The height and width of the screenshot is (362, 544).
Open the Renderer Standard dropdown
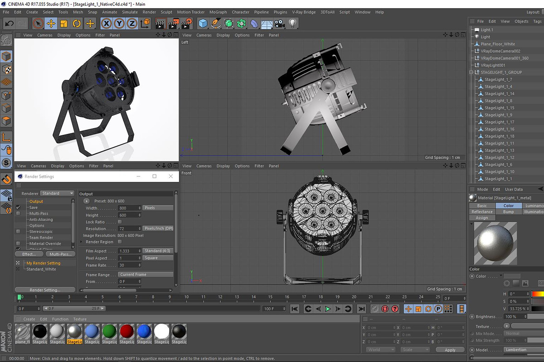(58, 193)
